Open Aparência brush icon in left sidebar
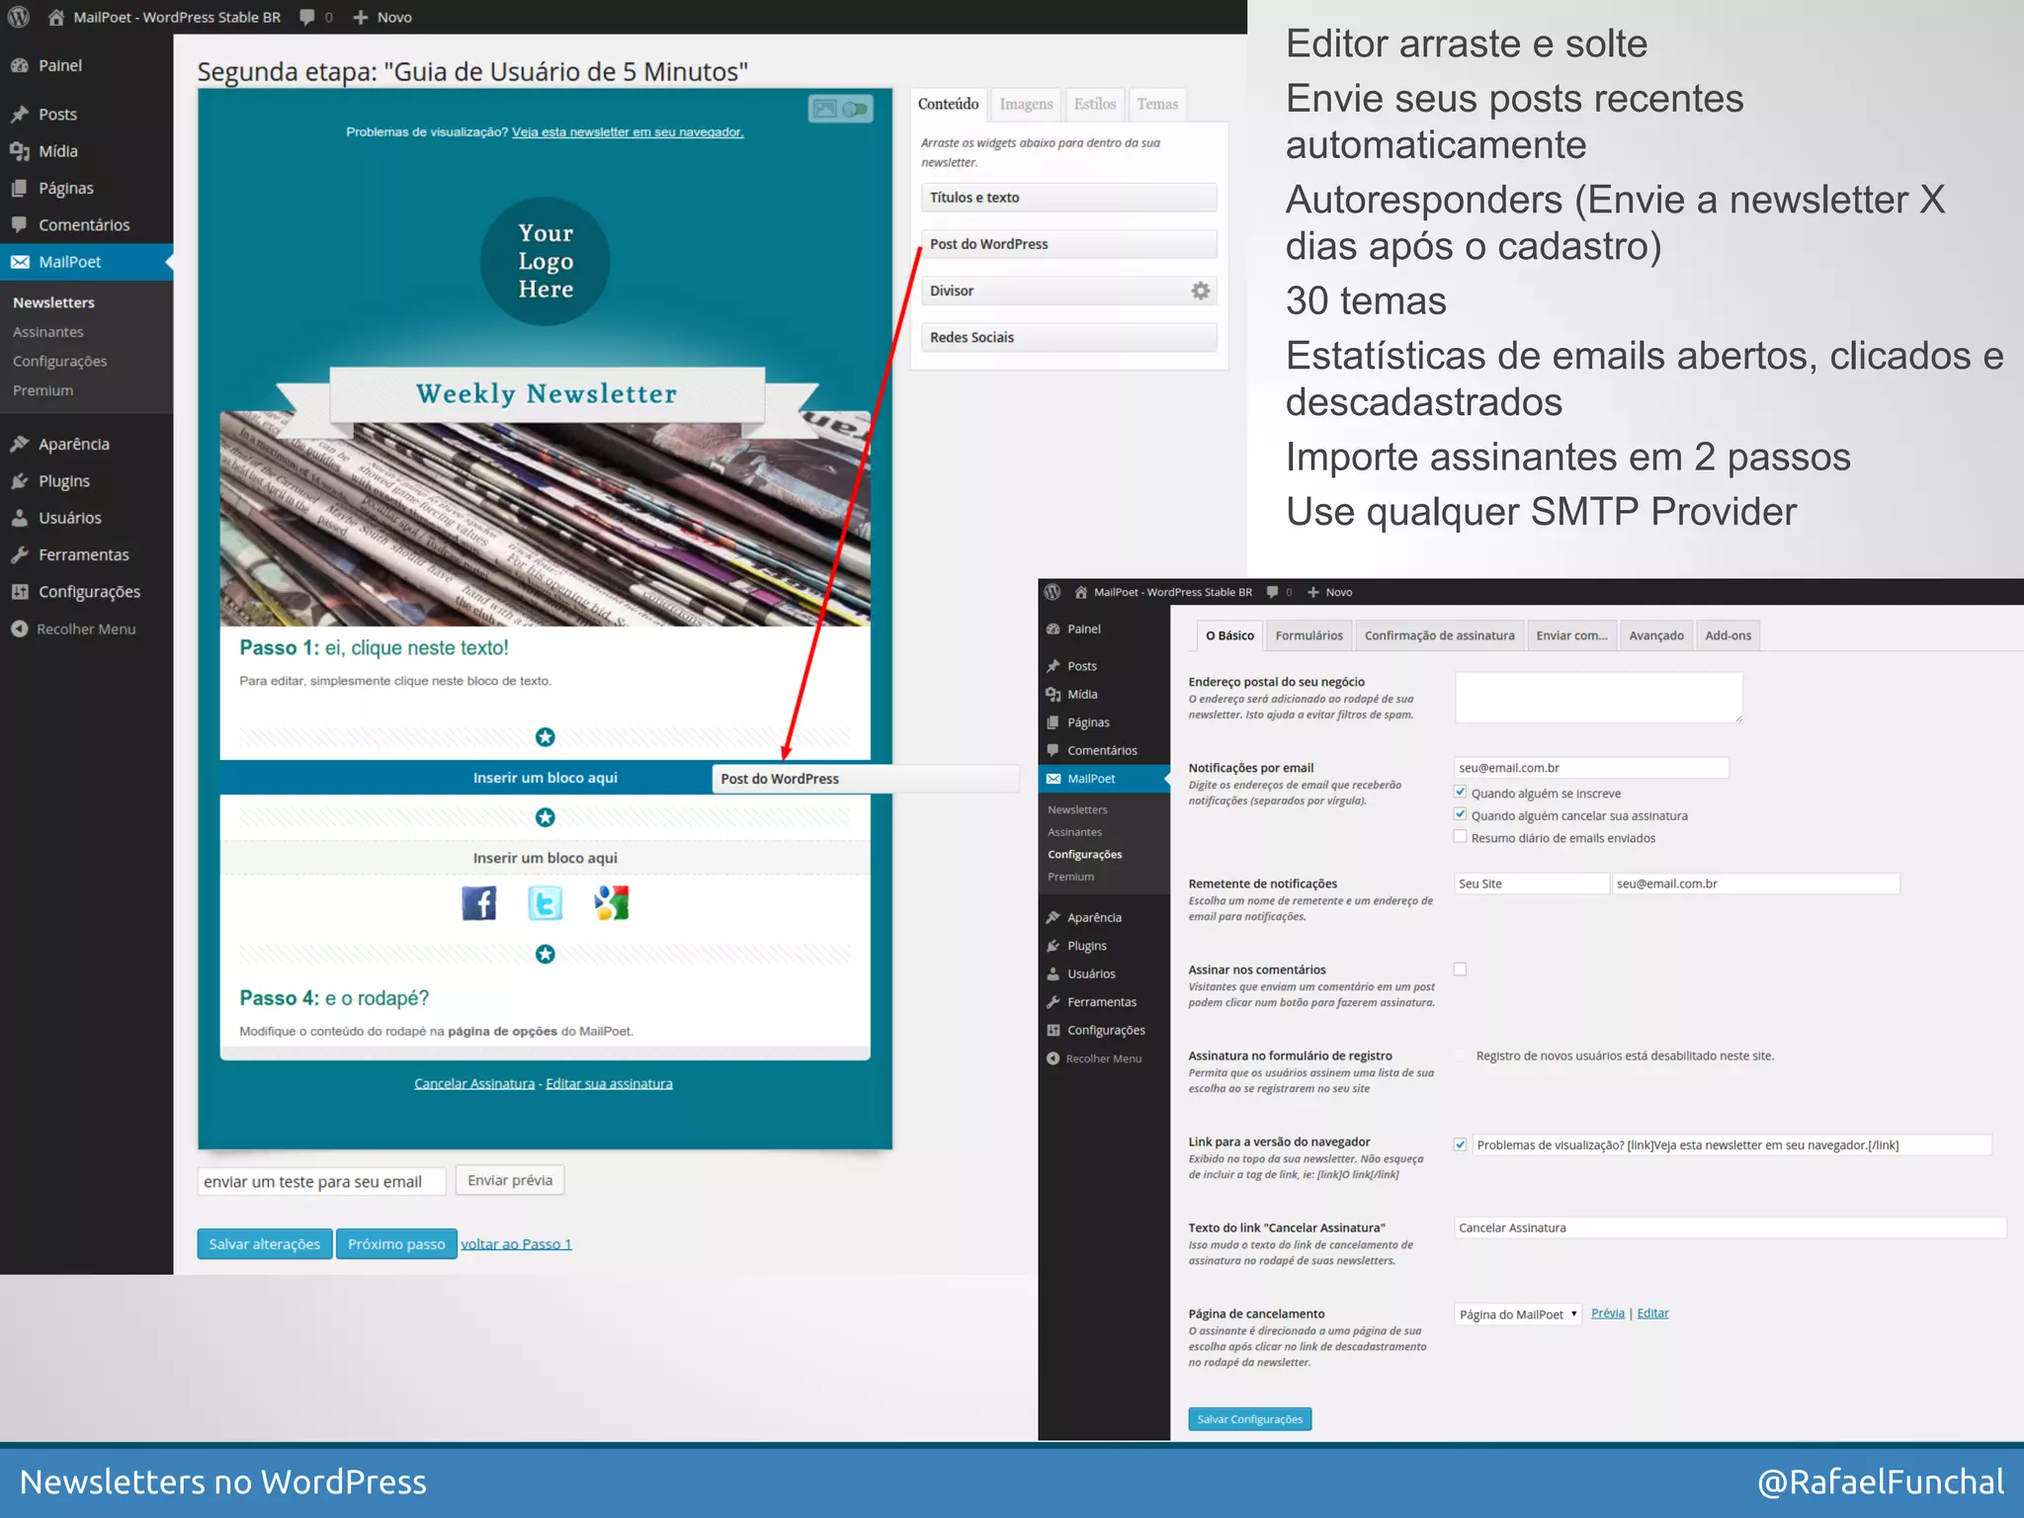 20,444
